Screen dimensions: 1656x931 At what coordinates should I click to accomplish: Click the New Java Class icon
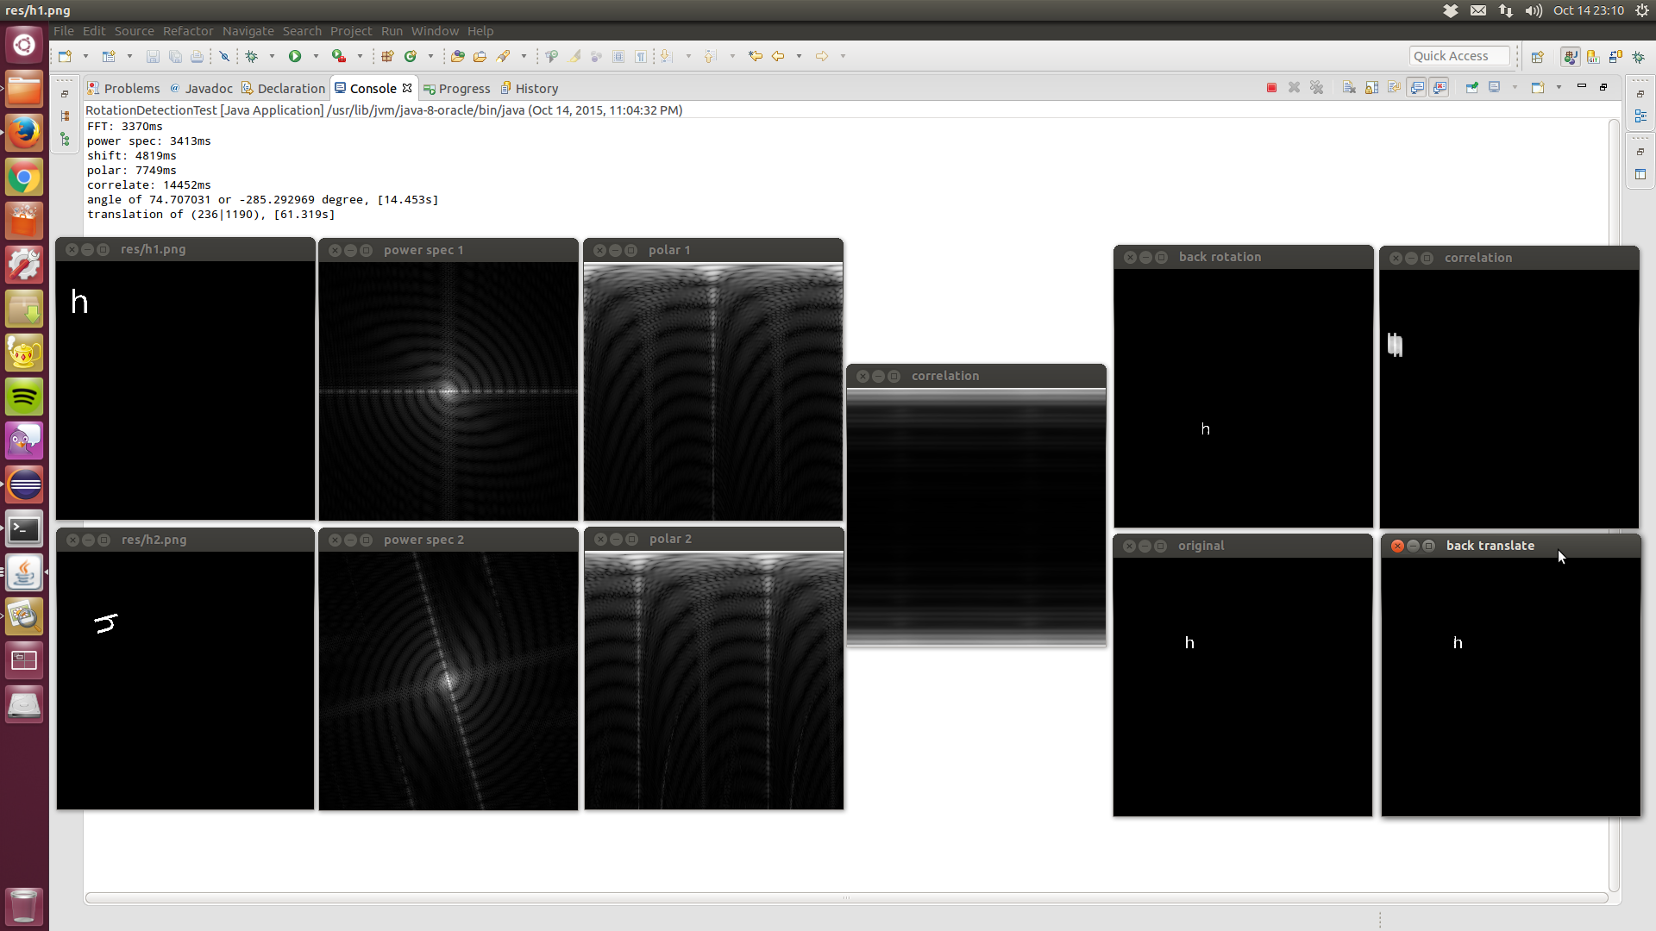pos(411,56)
